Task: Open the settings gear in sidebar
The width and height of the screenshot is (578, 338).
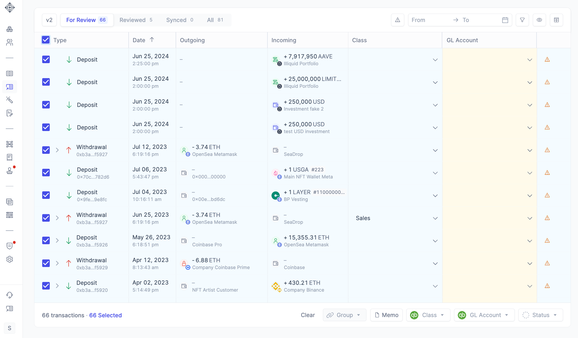Action: [10, 259]
